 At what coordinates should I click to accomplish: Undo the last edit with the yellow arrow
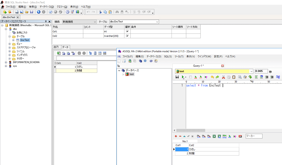pos(213,77)
